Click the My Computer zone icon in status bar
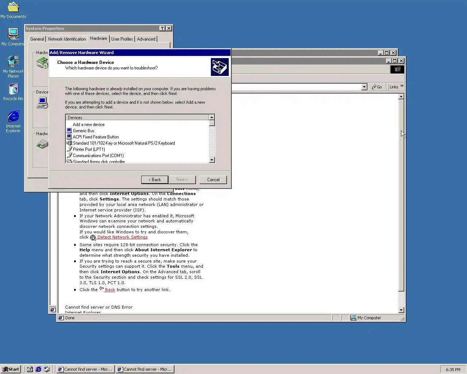Image resolution: width=467 pixels, height=374 pixels. (353, 318)
